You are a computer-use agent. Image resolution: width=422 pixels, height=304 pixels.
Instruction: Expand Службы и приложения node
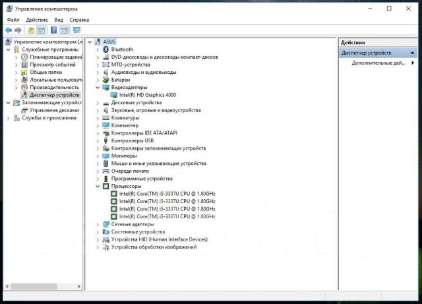(x=9, y=118)
